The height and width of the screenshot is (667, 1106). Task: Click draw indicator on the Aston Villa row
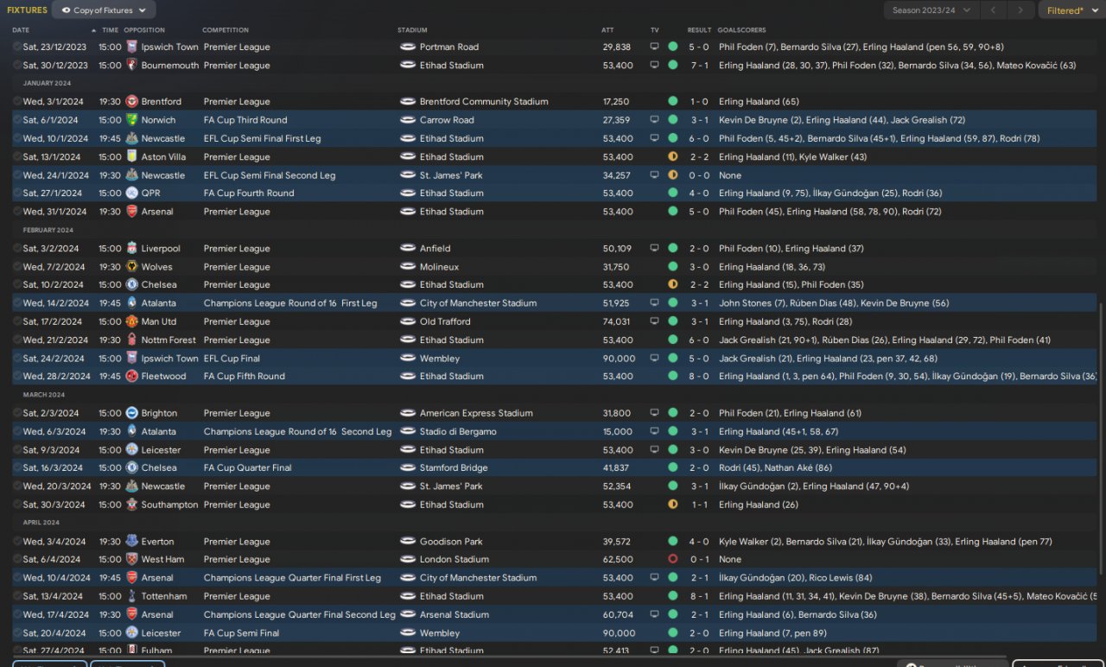[x=673, y=156]
